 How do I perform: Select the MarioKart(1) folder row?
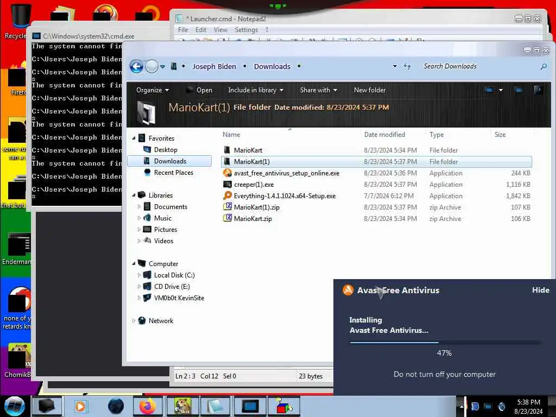click(376, 161)
